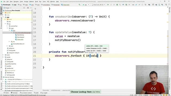Click the Git rollback undo arrow icon

click(145, 5)
